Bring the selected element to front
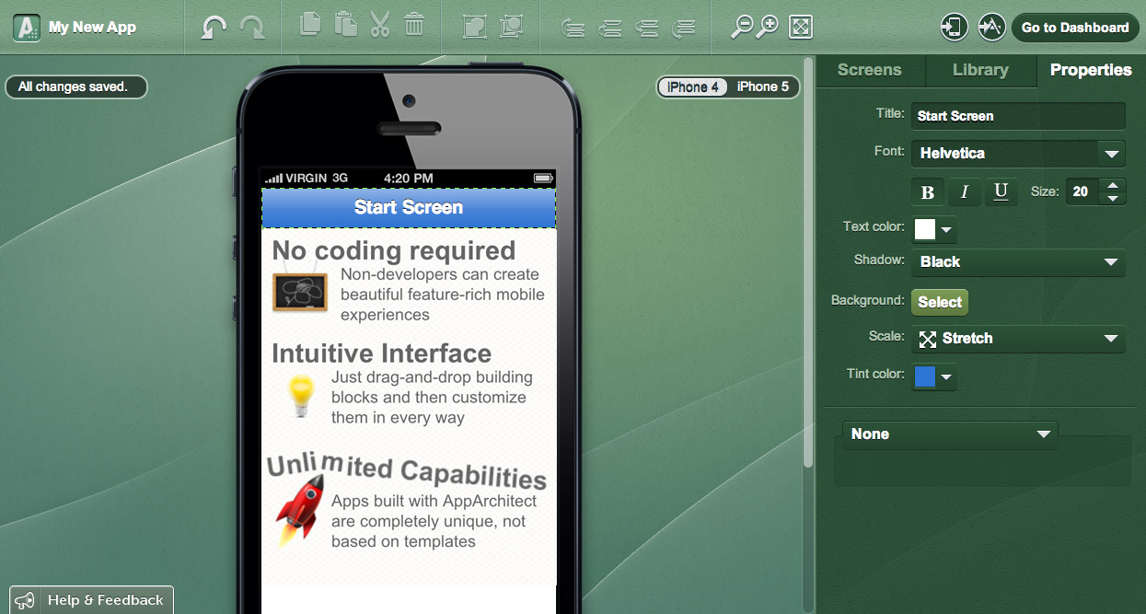 (x=573, y=28)
